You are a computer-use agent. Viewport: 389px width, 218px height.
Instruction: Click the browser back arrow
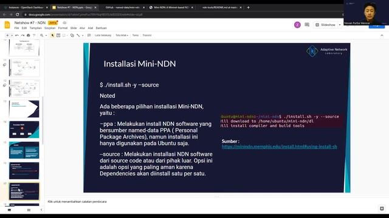pos(4,15)
